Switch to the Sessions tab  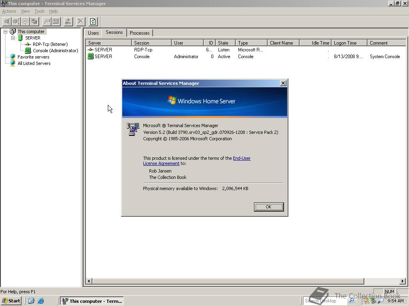point(114,32)
